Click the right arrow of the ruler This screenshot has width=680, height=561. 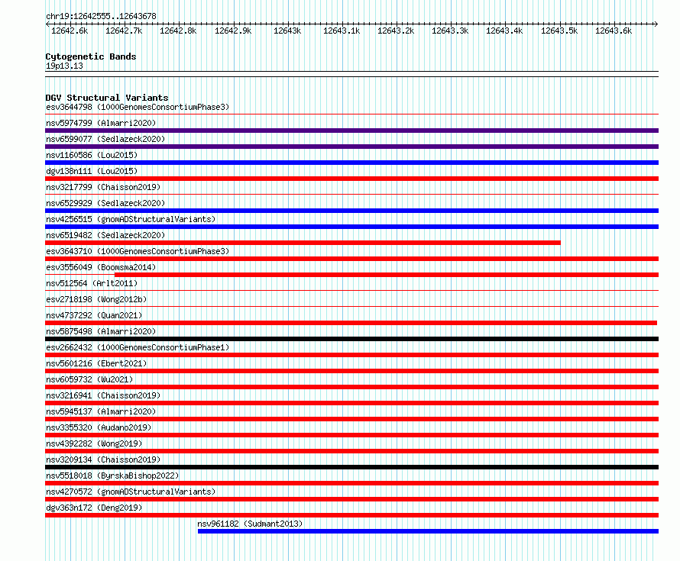pos(656,24)
